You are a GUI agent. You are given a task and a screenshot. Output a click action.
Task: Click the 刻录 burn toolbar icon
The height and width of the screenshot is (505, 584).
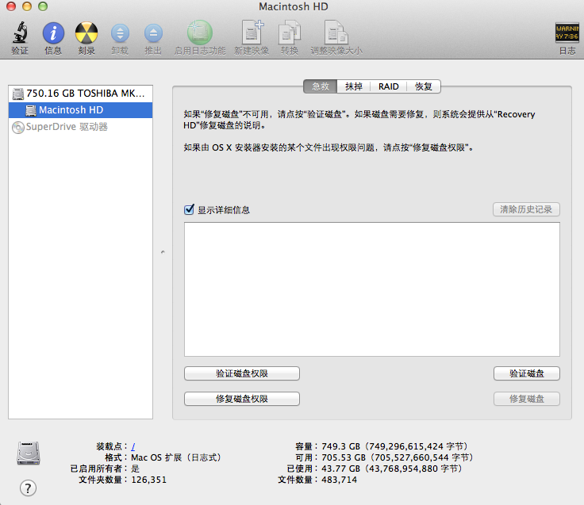[86, 33]
